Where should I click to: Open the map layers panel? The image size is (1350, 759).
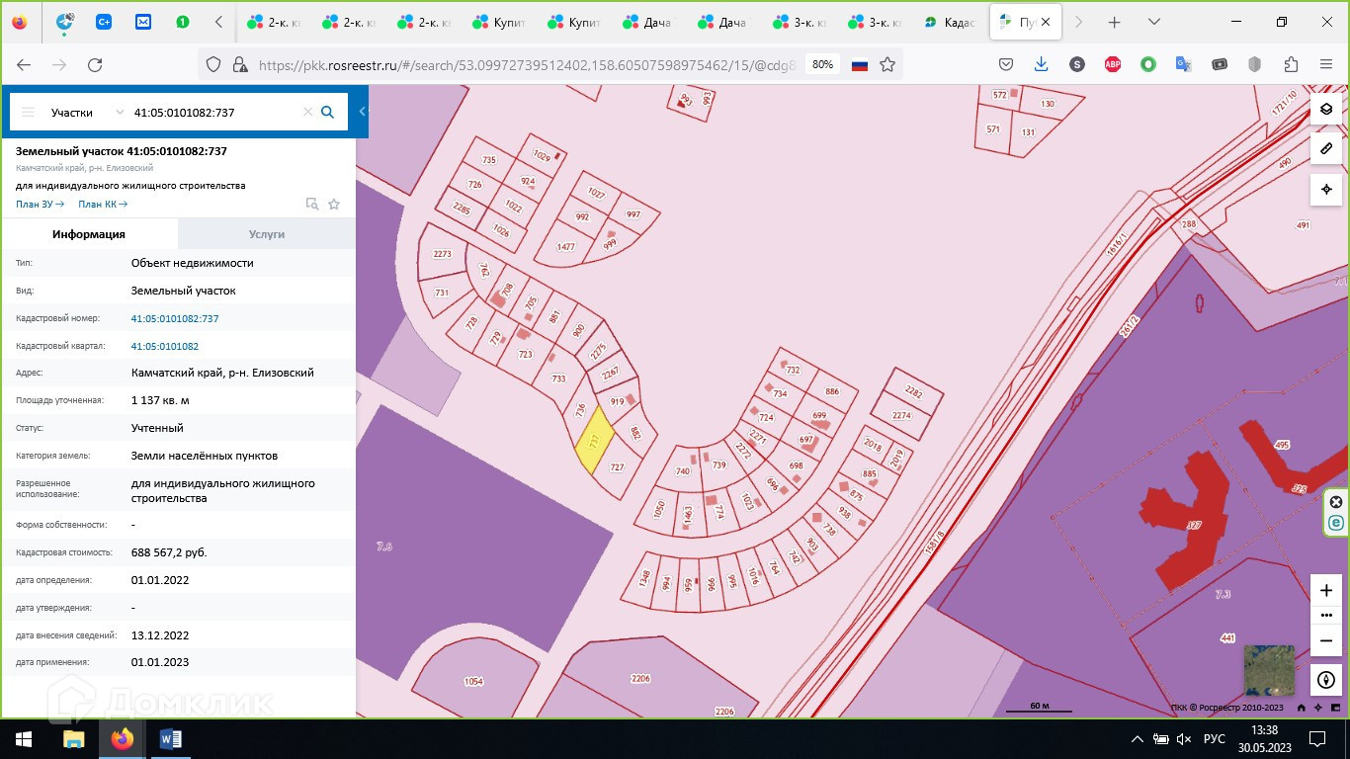tap(1326, 109)
